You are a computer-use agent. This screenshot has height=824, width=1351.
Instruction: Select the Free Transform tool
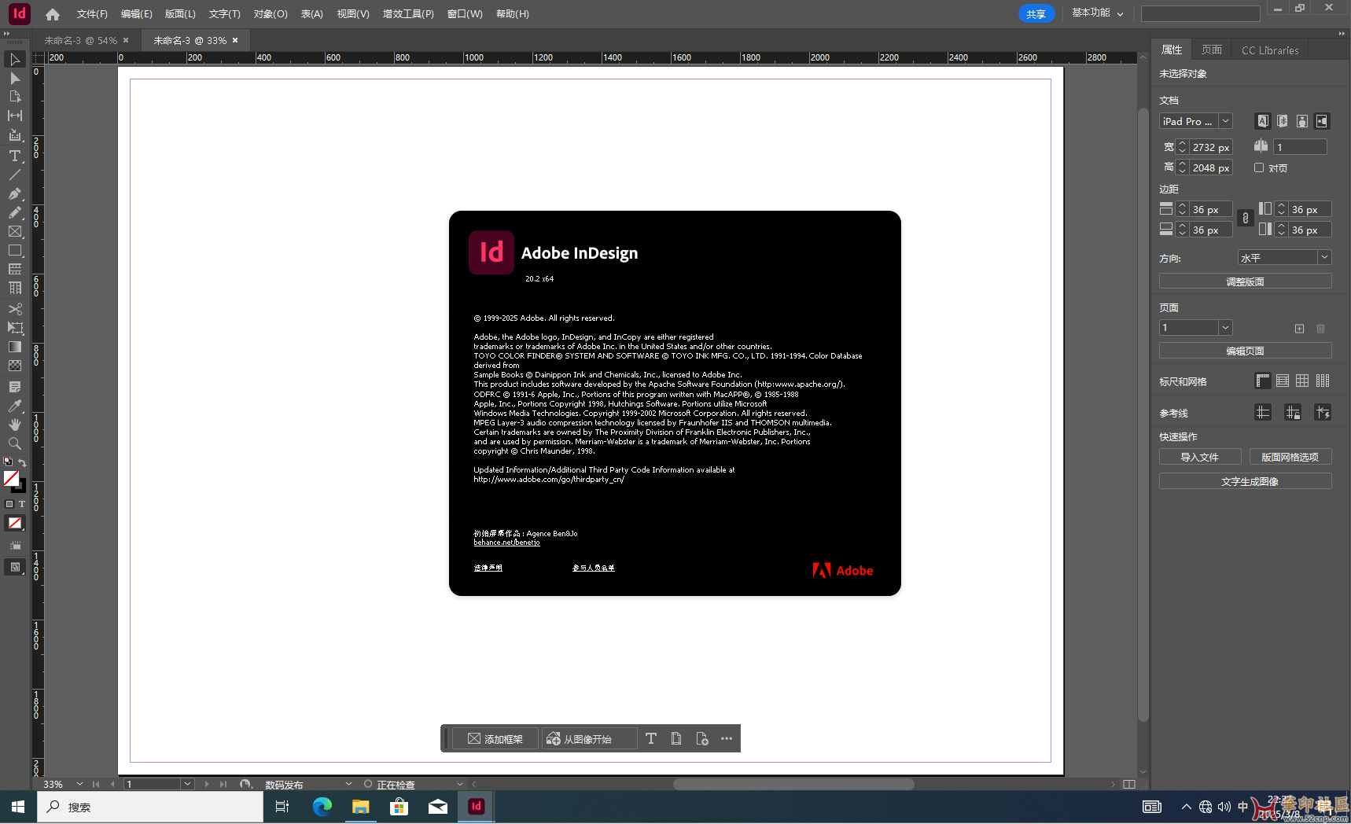pos(15,328)
